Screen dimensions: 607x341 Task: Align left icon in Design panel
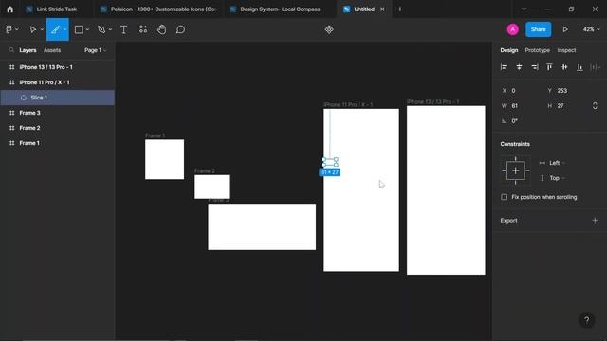click(504, 67)
